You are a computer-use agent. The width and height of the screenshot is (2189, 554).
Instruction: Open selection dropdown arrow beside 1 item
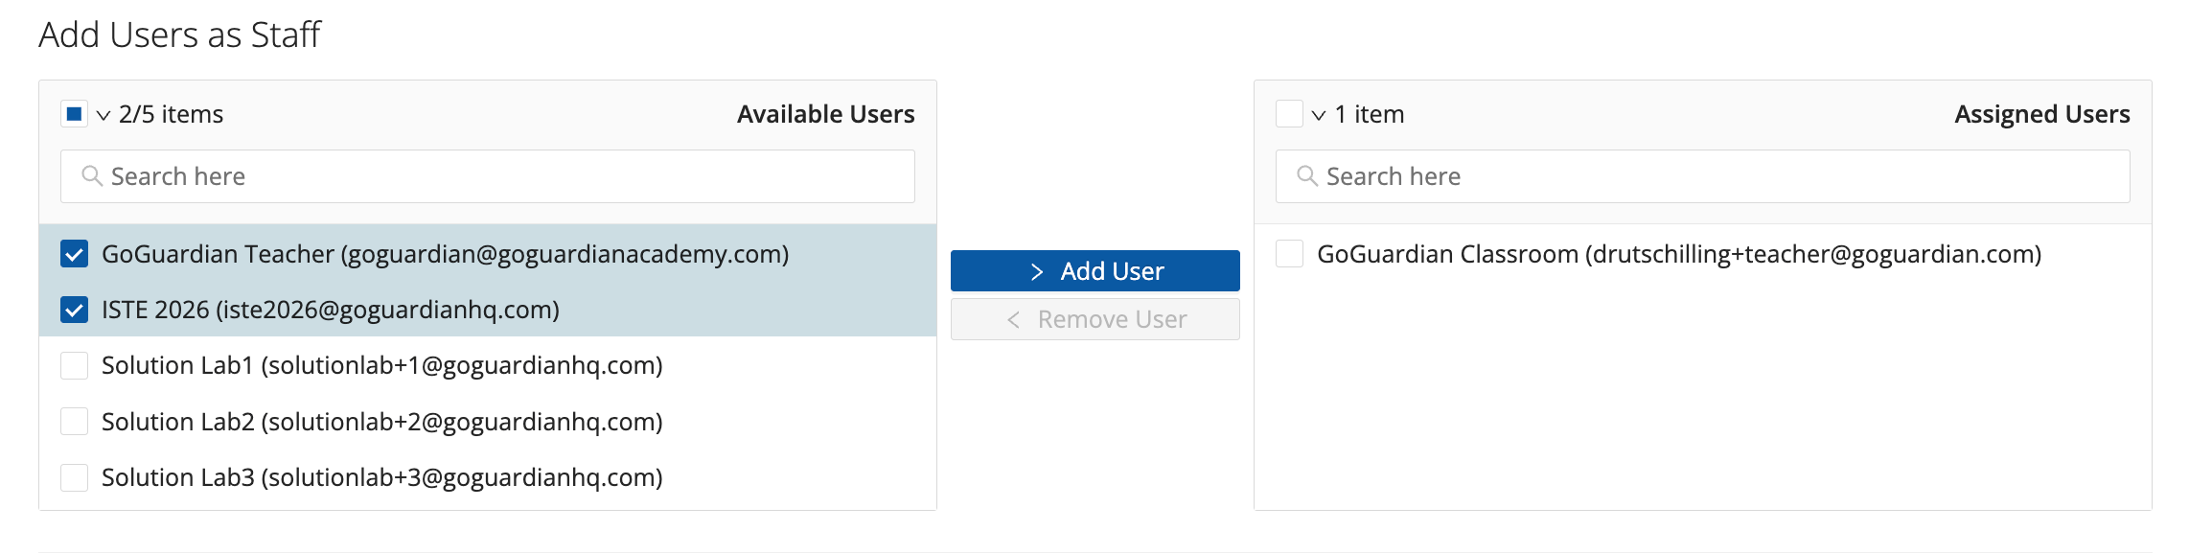coord(1319,115)
